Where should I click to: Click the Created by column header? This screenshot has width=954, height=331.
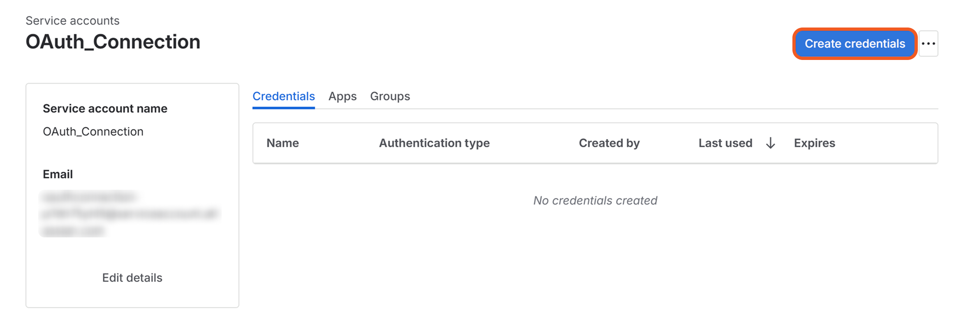(609, 143)
